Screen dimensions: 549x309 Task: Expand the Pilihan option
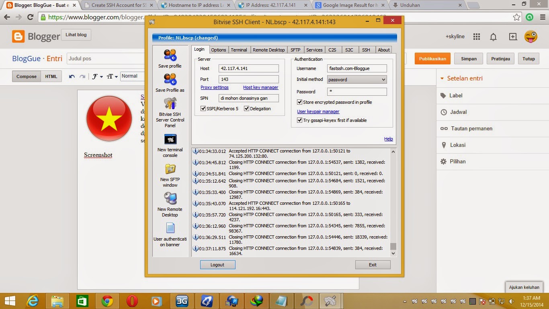point(453,161)
